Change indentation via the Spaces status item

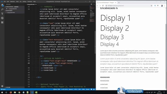(x=71, y=89)
